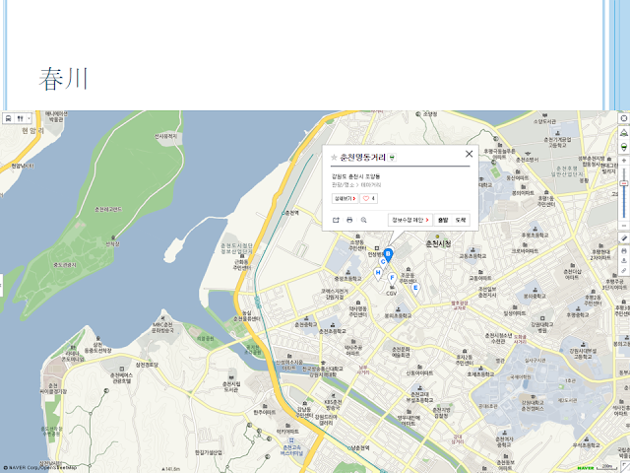
Task: Click the 남춘천역 station label
Action: click(x=358, y=447)
